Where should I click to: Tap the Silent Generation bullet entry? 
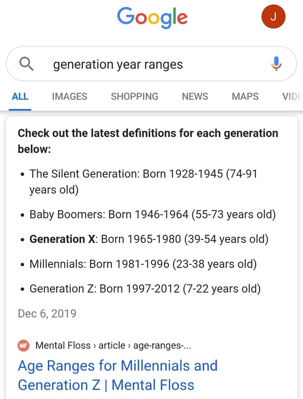click(x=143, y=182)
